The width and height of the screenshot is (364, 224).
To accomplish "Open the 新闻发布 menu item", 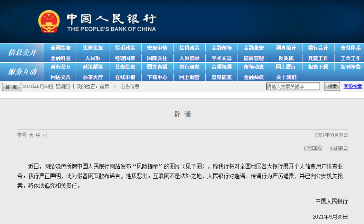I will click(61, 48).
